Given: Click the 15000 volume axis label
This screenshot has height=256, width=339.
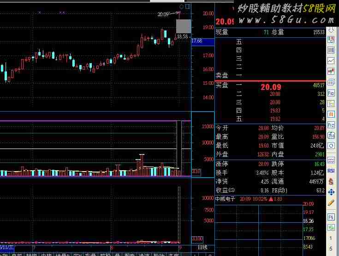Looking at the screenshot, I should point(208,126).
